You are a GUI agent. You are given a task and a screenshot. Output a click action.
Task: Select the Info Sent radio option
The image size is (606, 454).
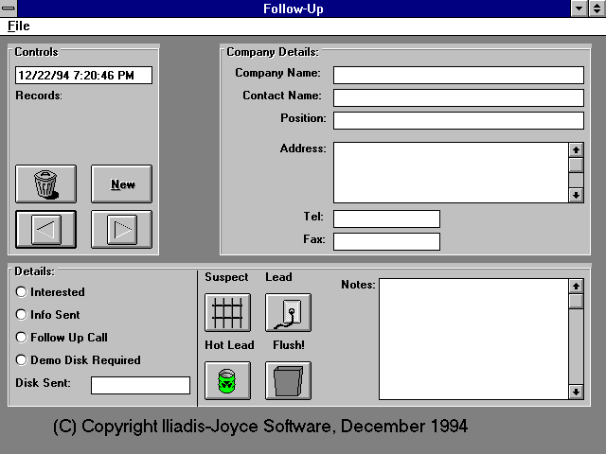22,315
